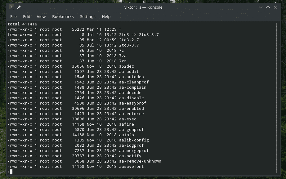Click the Konsole terminal icon in title bar

tap(11, 7)
